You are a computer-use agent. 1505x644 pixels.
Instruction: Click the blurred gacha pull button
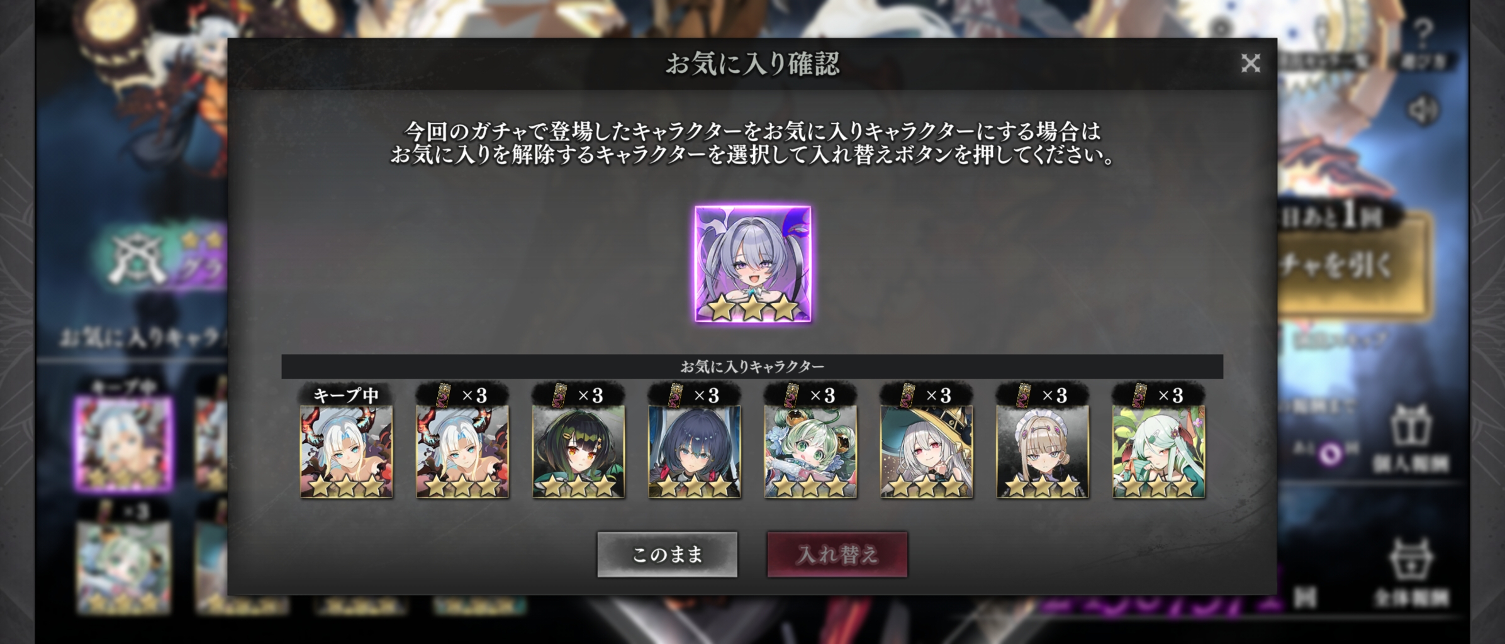pyautogui.click(x=1353, y=264)
